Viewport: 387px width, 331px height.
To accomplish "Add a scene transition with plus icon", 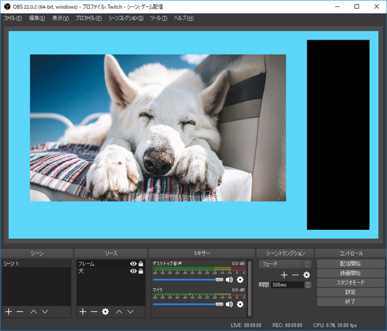I will [x=284, y=275].
